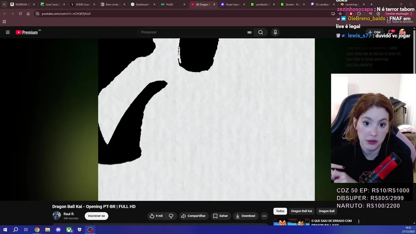Navigate forward in browser
Image resolution: width=416 pixels, height=234 pixels.
(12, 14)
